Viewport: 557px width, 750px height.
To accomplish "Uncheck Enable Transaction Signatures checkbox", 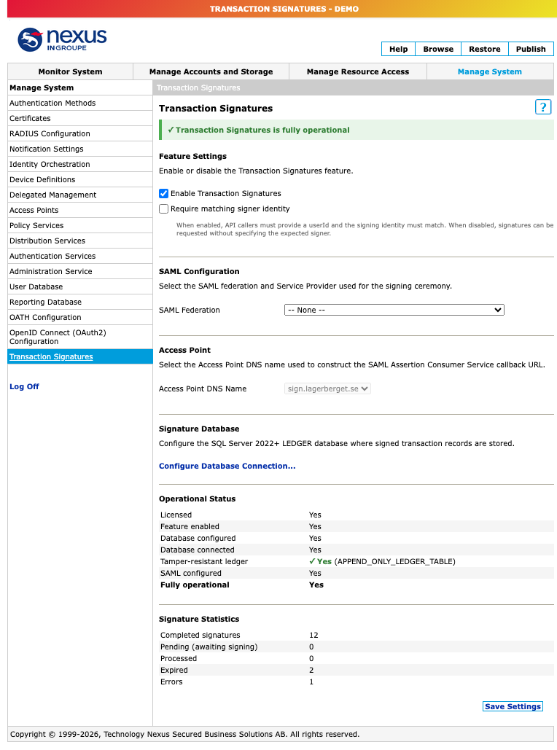I will click(x=163, y=193).
